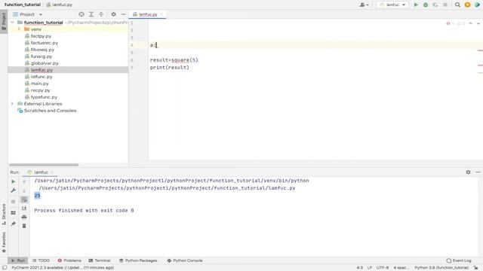Click the underlined square call in editor
Image resolution: width=483 pixels, height=271 pixels.
pyautogui.click(x=180, y=60)
